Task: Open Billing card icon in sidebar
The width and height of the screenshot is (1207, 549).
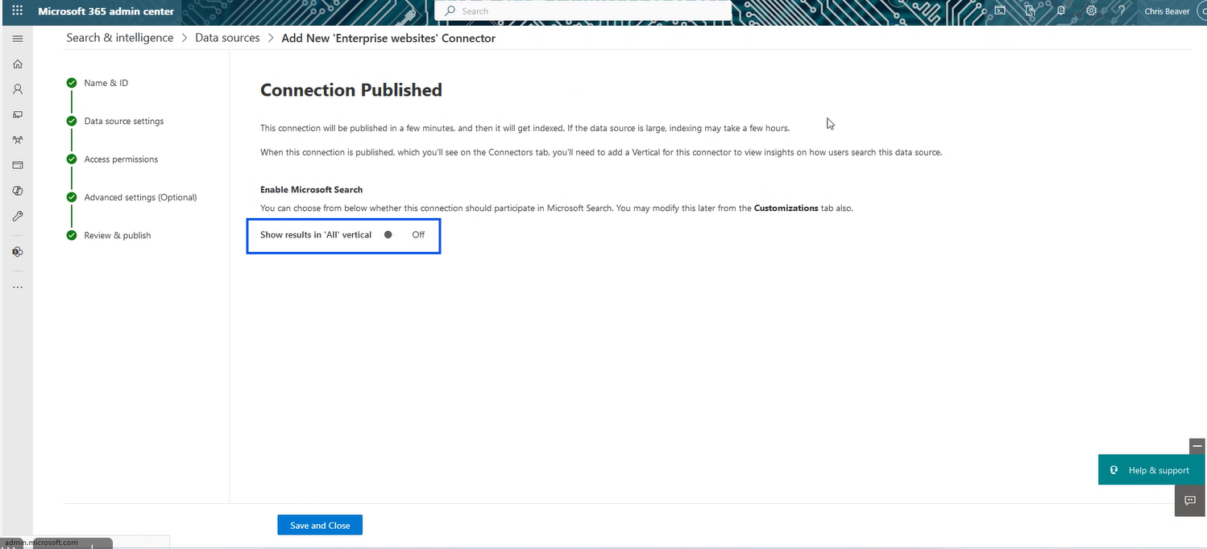Action: [x=17, y=165]
